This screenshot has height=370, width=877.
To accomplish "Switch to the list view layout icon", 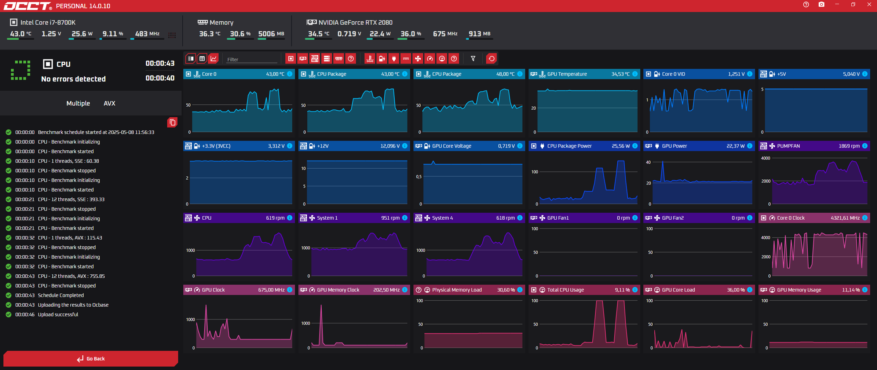I will click(191, 59).
